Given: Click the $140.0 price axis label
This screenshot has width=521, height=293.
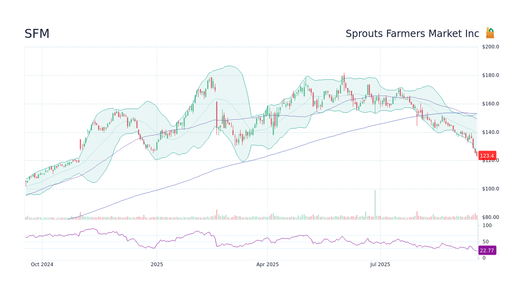Looking at the screenshot, I should pyautogui.click(x=490, y=132).
